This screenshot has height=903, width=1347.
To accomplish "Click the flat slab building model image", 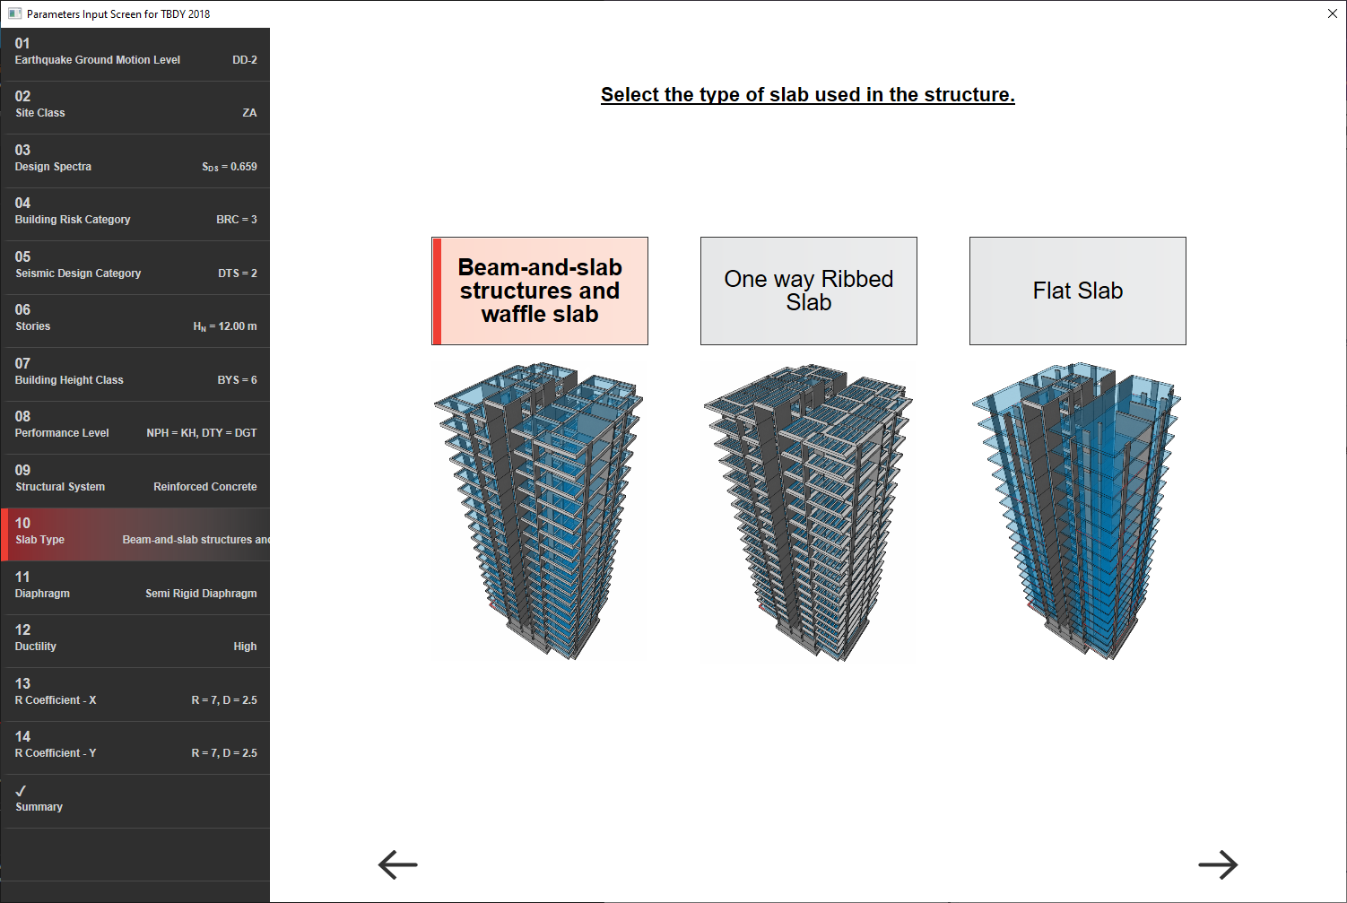I will pyautogui.click(x=1076, y=511).
